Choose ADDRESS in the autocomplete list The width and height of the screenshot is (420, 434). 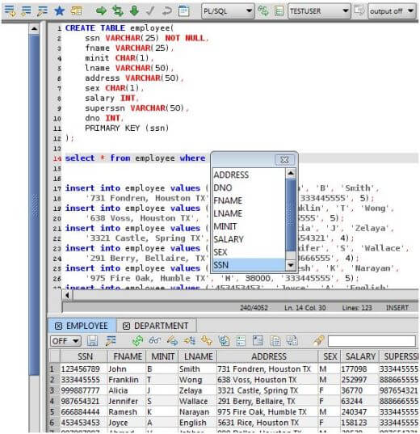coord(249,175)
